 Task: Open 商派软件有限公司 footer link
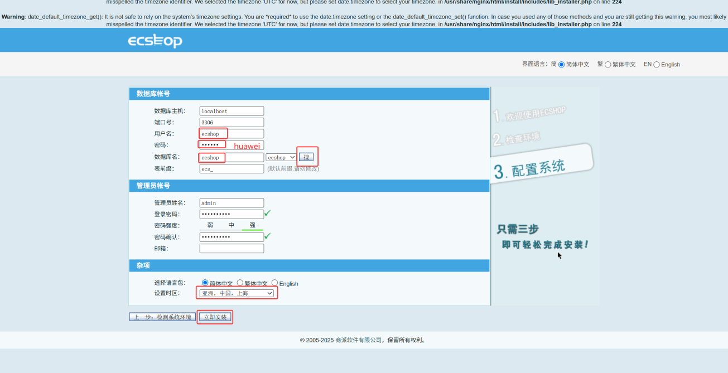pos(359,340)
